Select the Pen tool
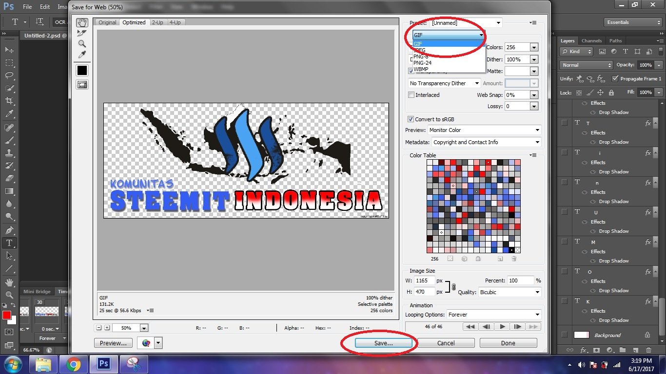 pyautogui.click(x=9, y=230)
